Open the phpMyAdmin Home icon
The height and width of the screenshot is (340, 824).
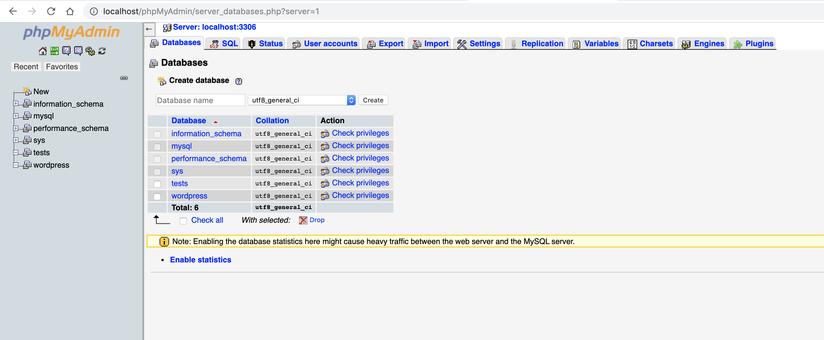[x=42, y=51]
